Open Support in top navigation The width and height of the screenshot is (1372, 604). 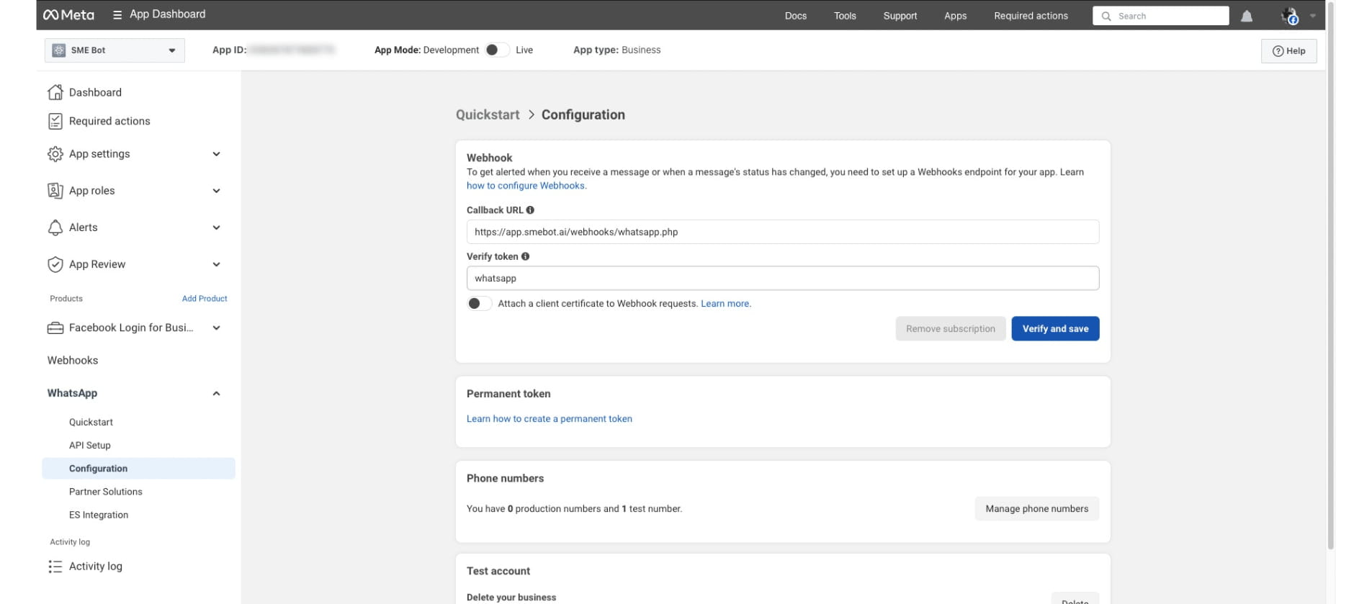click(x=900, y=16)
